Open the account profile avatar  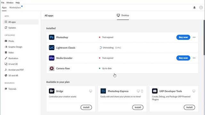click(x=201, y=8)
